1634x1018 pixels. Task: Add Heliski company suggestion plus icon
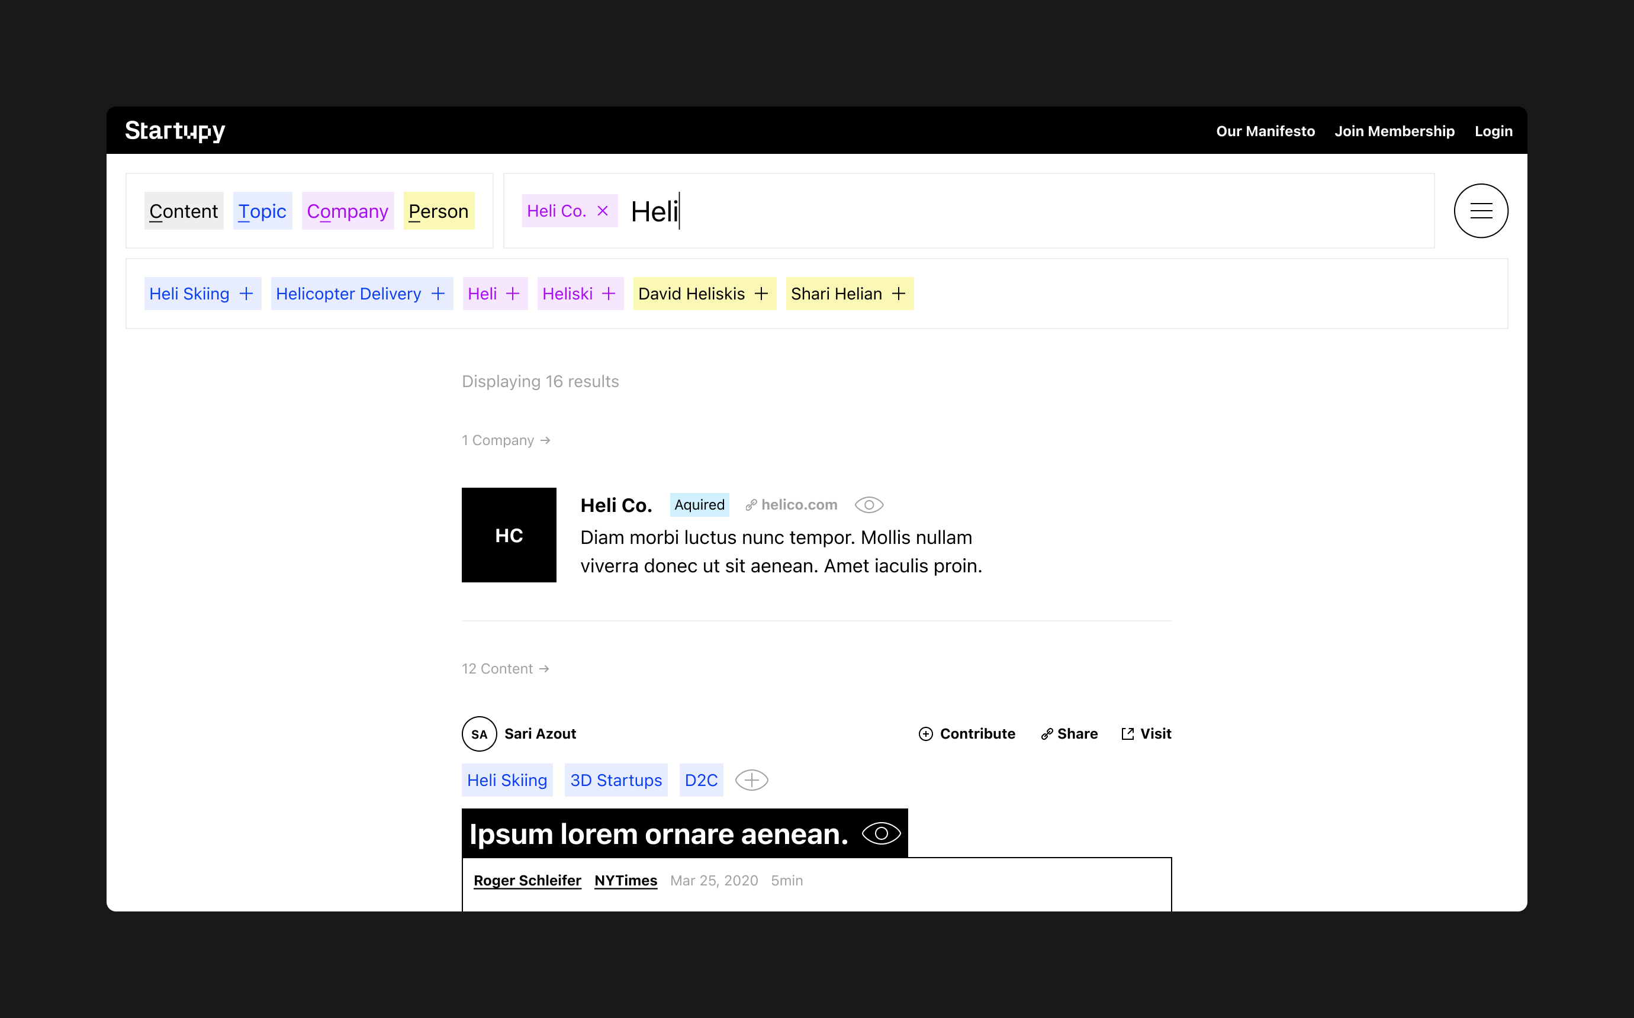pos(609,294)
